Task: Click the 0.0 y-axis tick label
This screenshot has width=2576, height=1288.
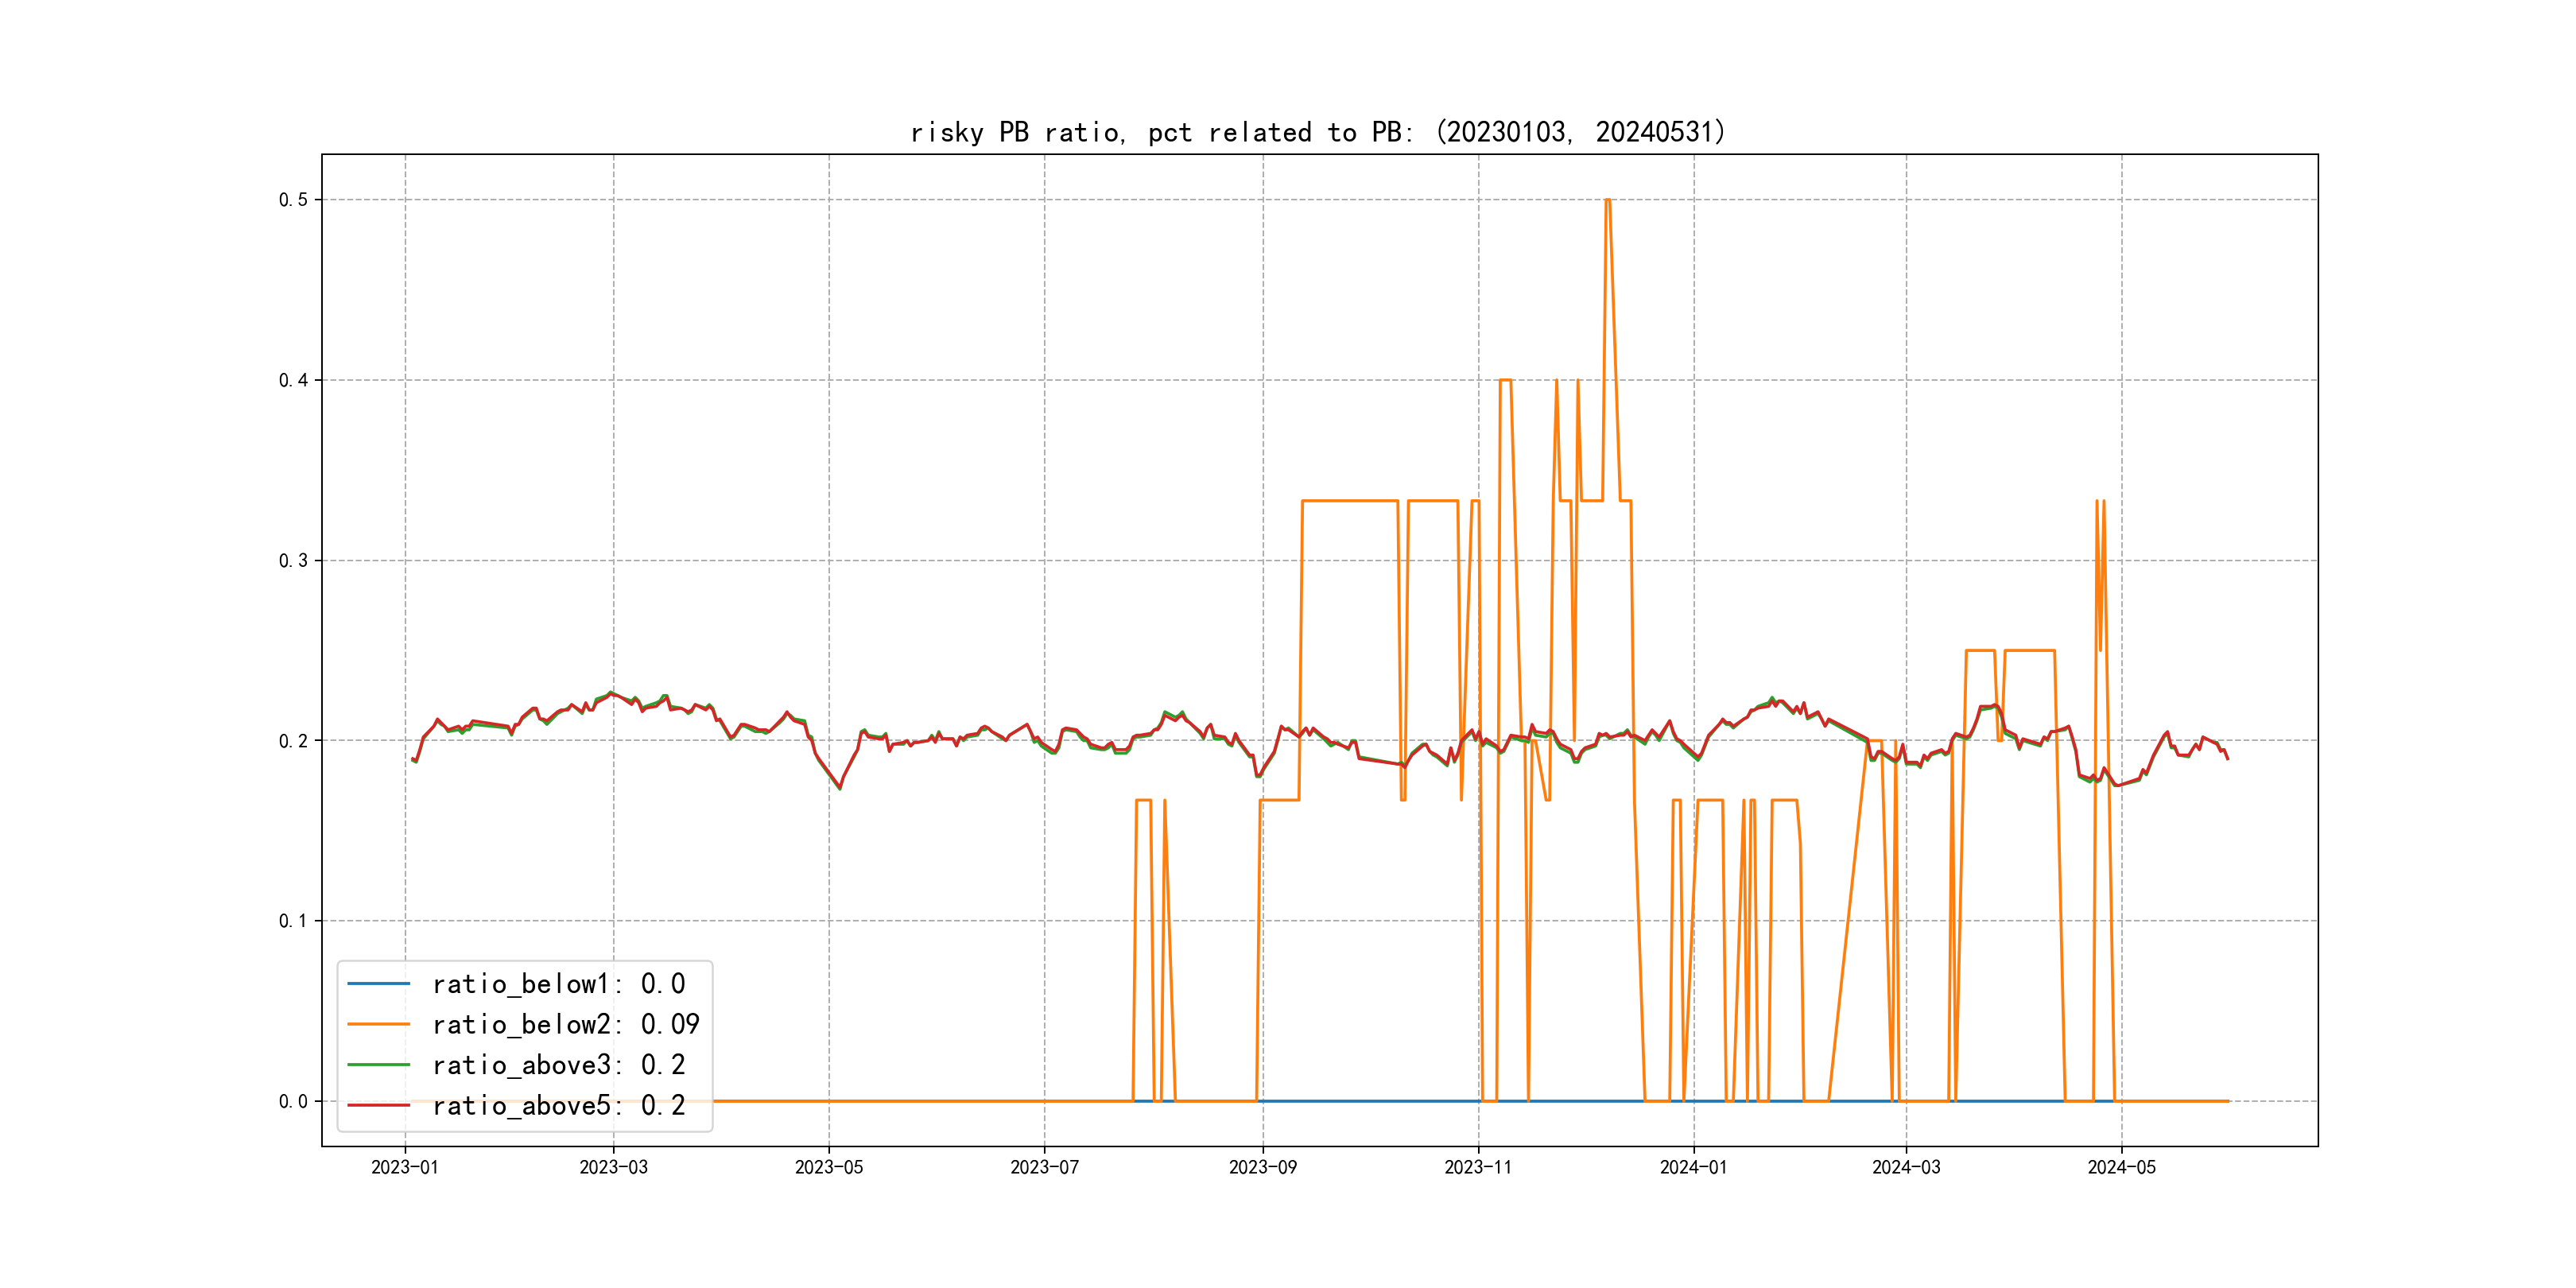Action: (293, 1101)
